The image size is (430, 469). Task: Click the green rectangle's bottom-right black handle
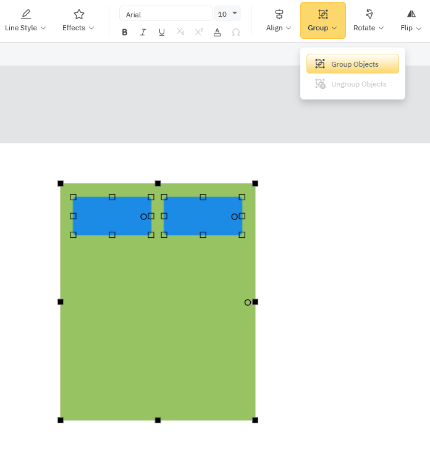[255, 420]
